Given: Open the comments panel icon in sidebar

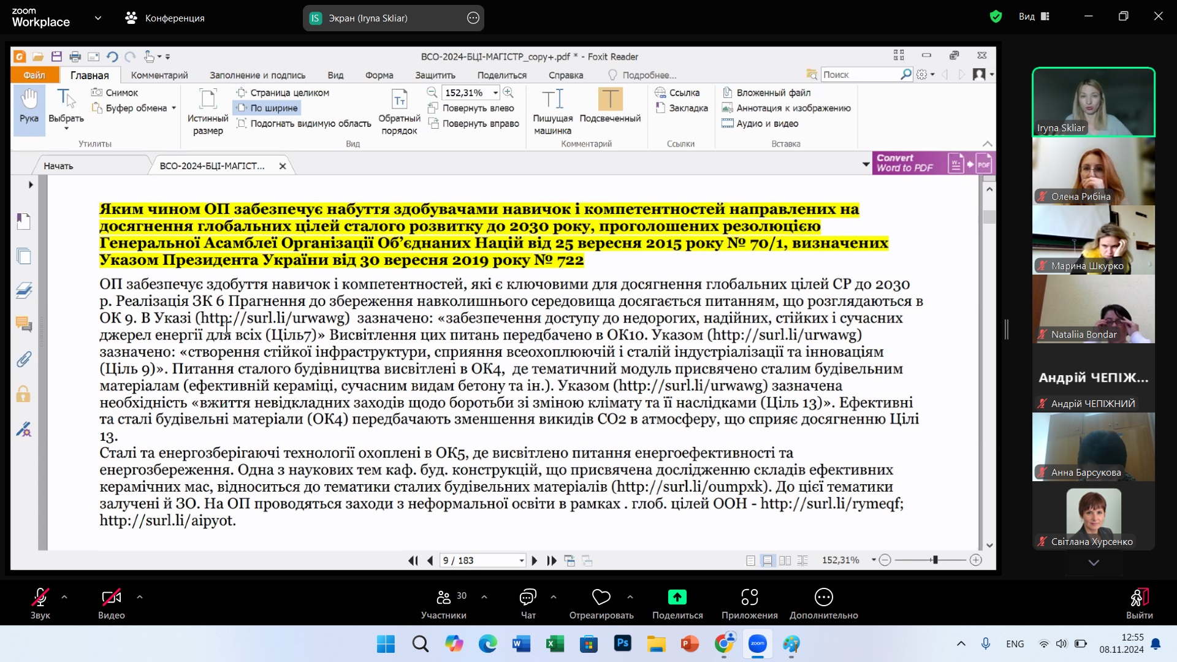Looking at the screenshot, I should coord(24,324).
